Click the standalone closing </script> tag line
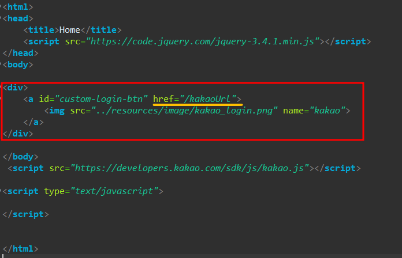 (x=25, y=214)
